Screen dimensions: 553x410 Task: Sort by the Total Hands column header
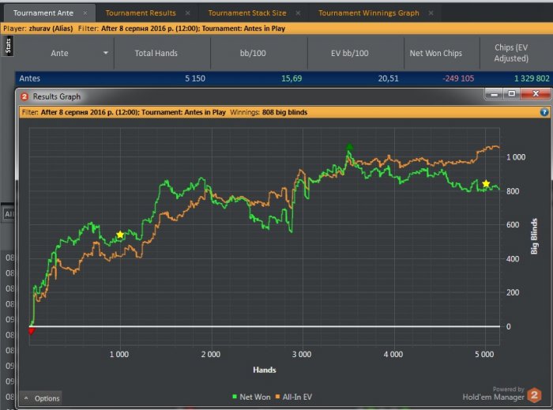[162, 53]
